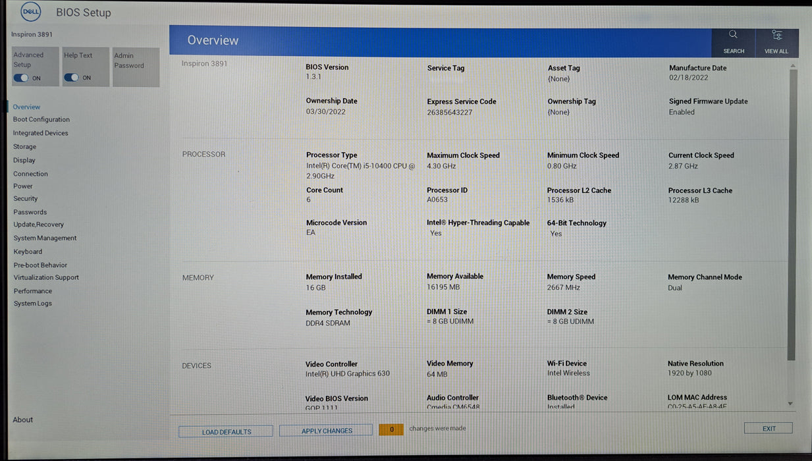Click the PROCESSOR section heading
This screenshot has width=812, height=461.
[x=203, y=154]
